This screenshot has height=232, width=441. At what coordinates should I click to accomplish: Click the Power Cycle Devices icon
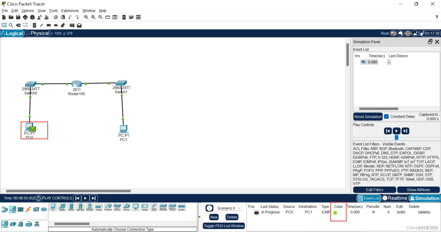[x=38, y=198]
